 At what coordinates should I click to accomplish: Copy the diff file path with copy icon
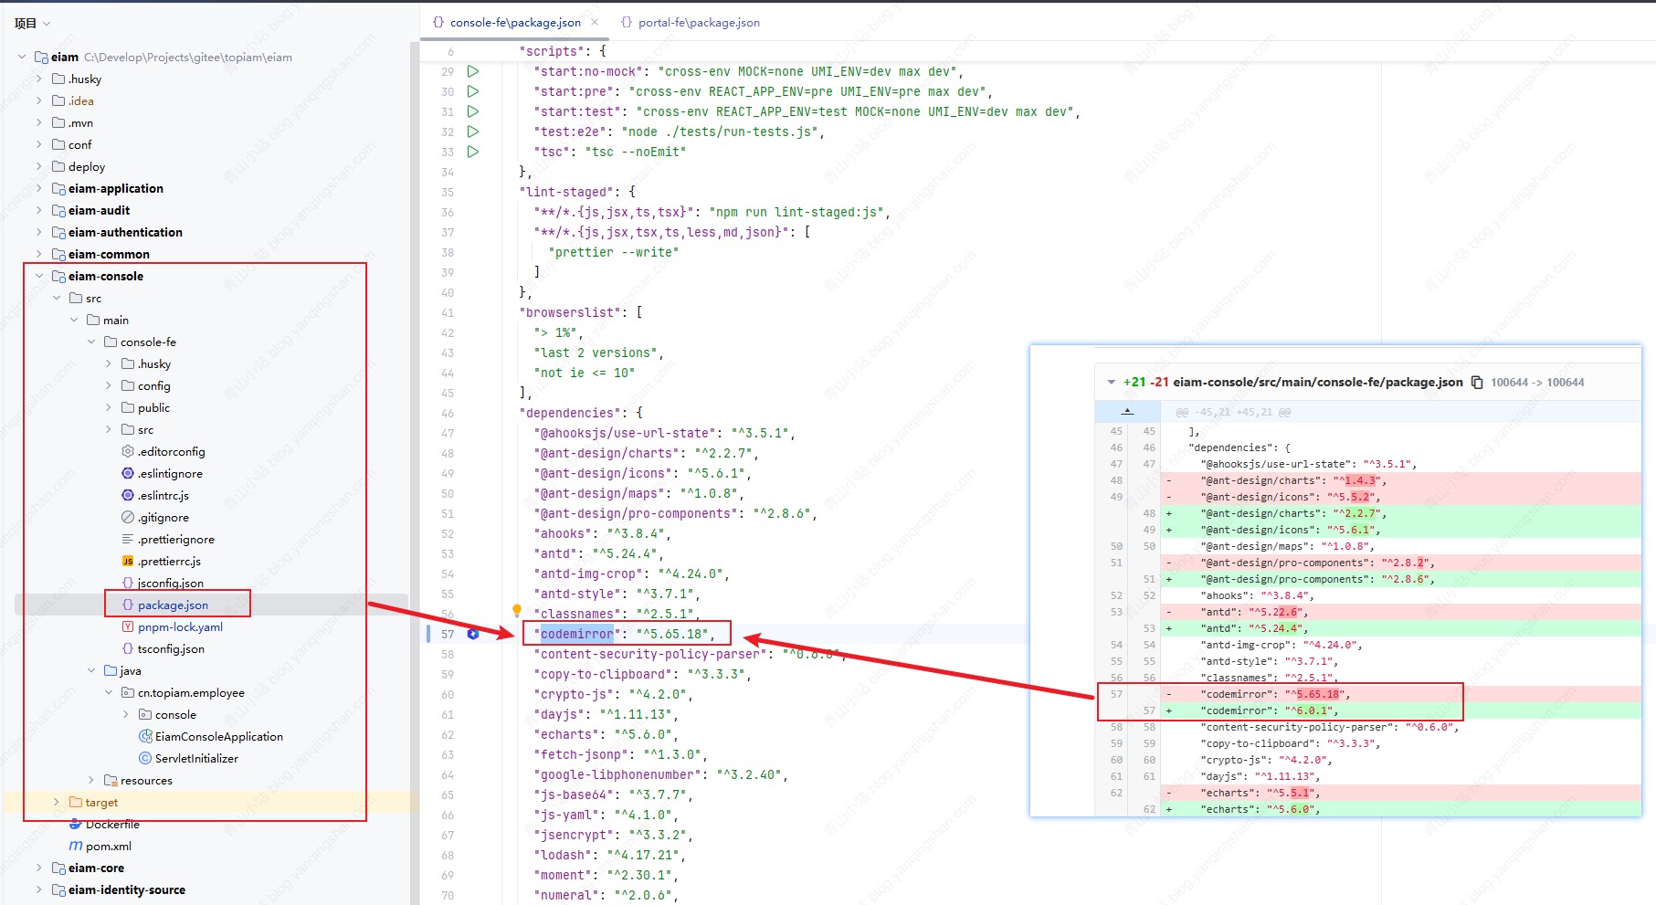(1477, 383)
